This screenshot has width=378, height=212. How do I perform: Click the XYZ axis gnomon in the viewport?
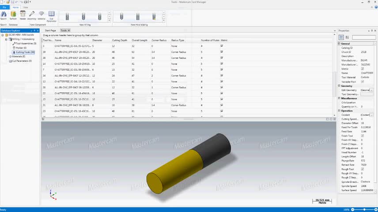click(53, 195)
